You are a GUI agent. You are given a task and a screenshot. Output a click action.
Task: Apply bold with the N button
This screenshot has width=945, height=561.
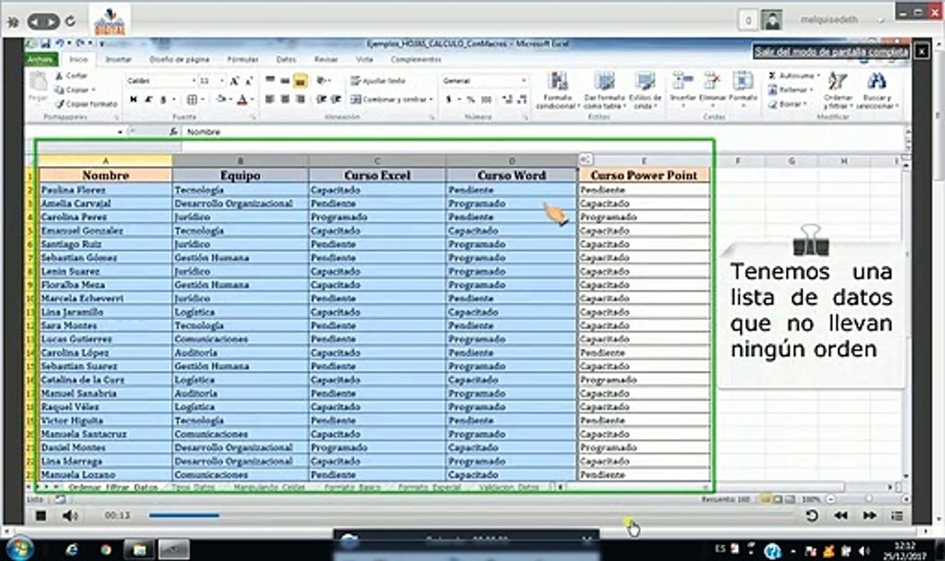[133, 100]
